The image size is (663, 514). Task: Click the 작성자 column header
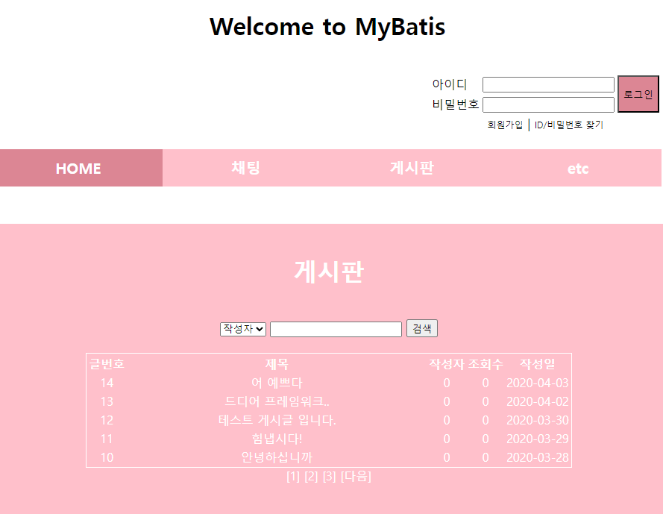click(x=447, y=364)
